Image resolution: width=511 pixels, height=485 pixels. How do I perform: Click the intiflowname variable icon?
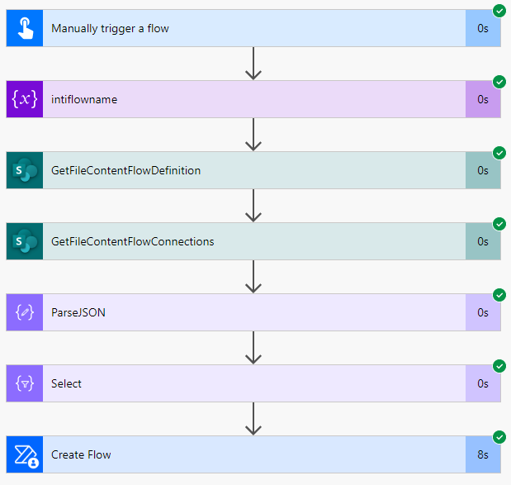[x=24, y=99]
